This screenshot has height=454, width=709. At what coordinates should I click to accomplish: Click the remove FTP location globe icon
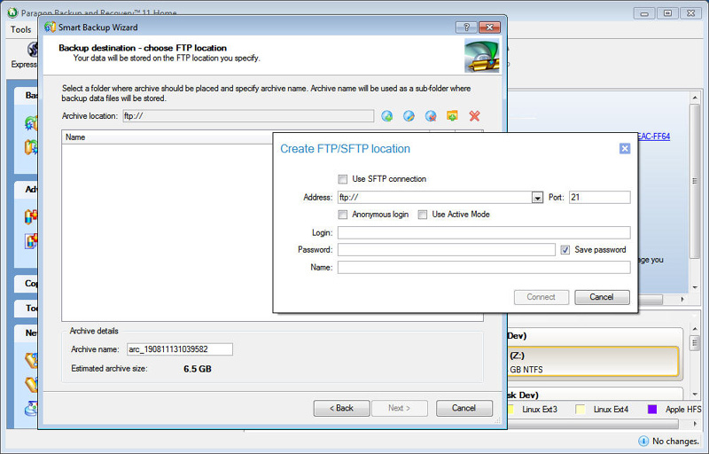click(431, 116)
